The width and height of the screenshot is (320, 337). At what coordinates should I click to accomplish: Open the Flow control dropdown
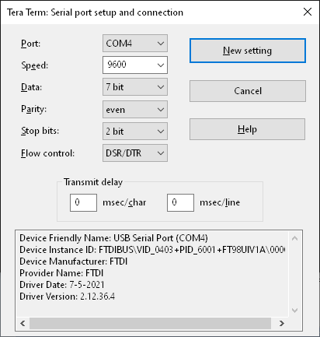[135, 153]
